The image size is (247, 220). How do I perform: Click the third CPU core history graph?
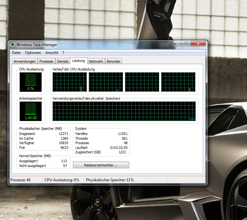[142, 82]
